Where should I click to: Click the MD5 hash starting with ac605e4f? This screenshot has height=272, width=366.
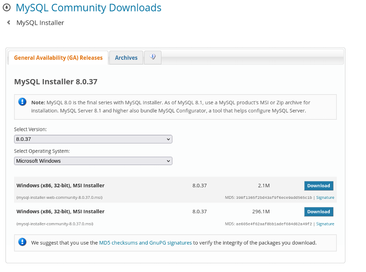click(x=274, y=224)
